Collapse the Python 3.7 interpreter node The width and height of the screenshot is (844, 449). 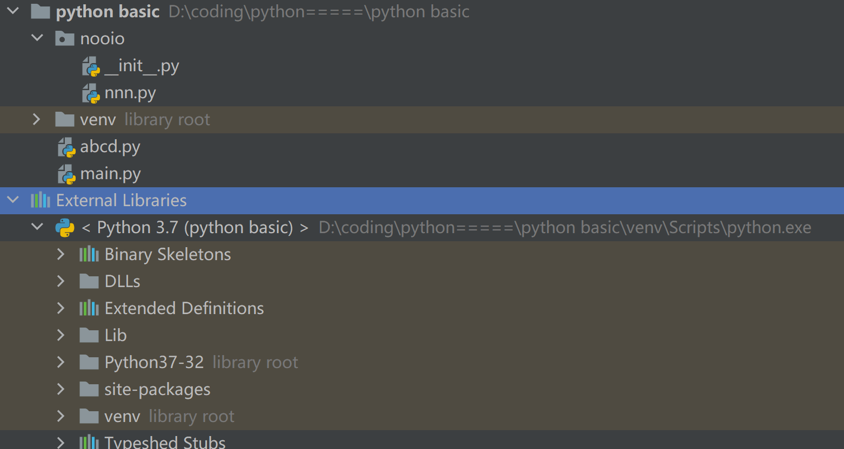[37, 227]
